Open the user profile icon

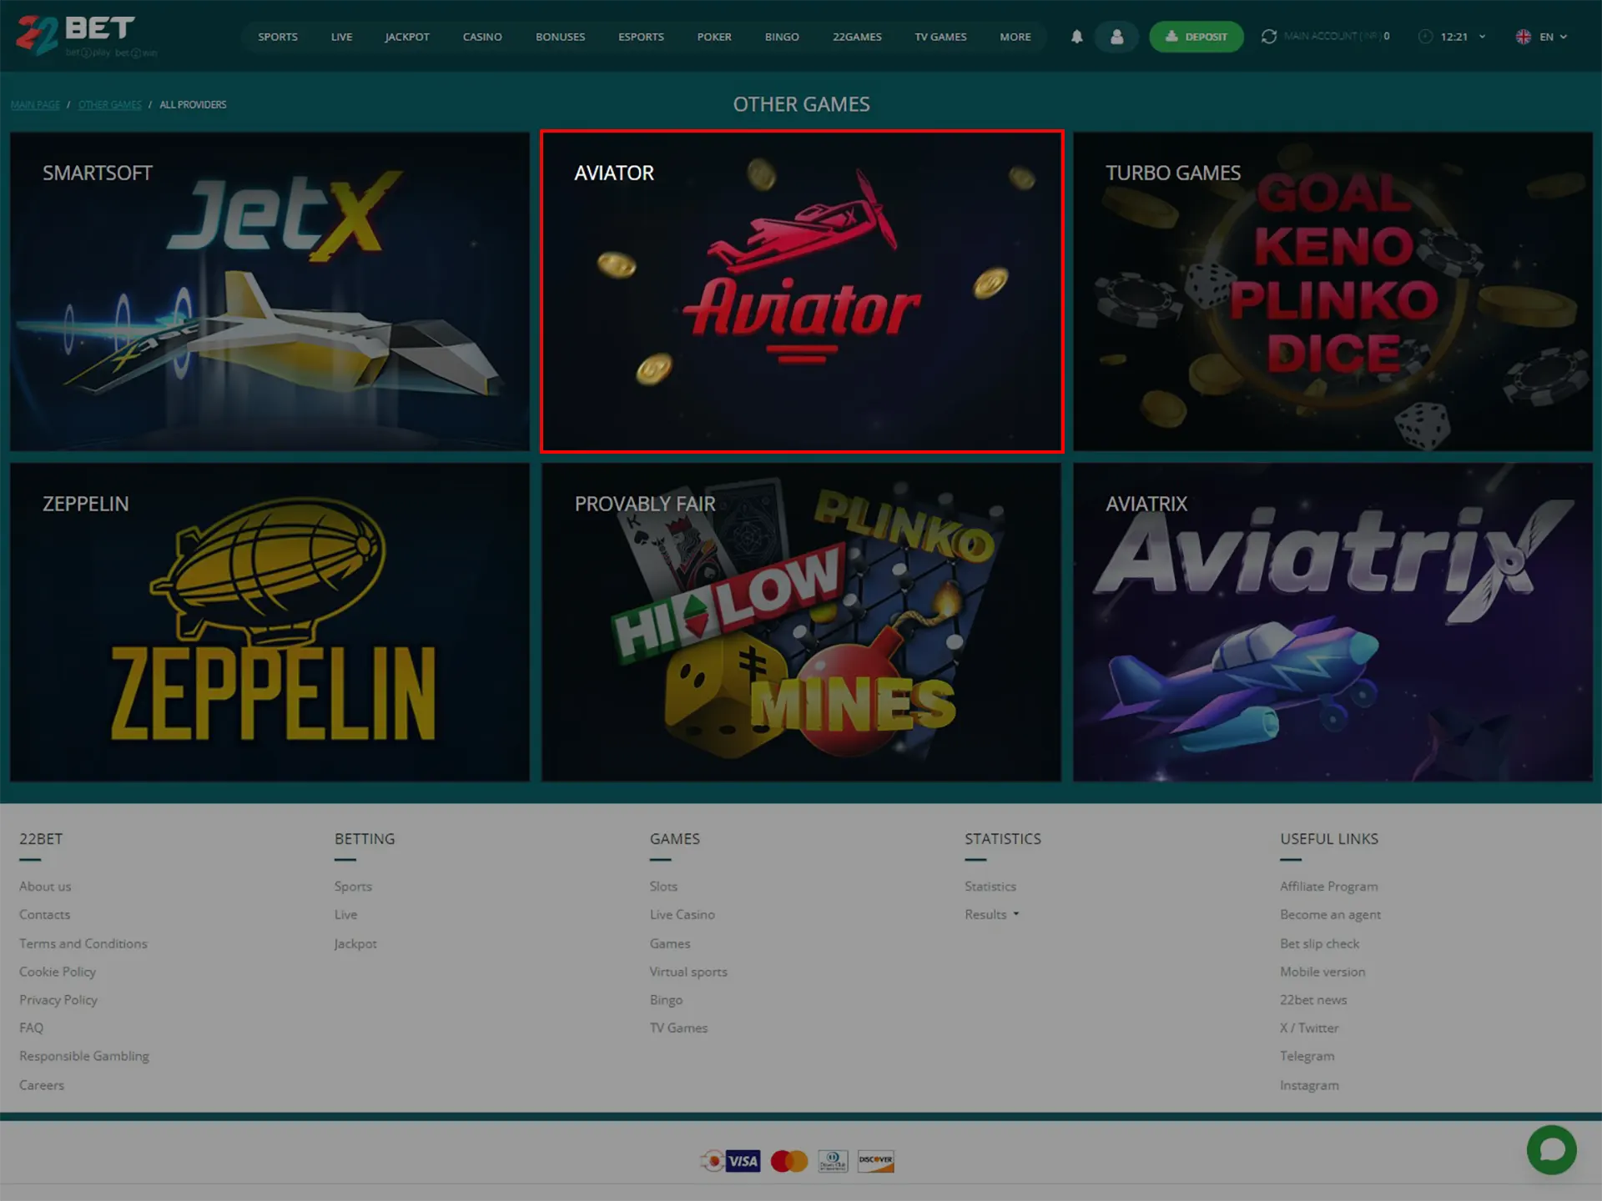pyautogui.click(x=1116, y=37)
